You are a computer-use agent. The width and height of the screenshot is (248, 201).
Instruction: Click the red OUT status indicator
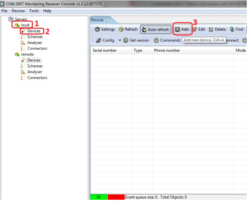pyautogui.click(x=116, y=197)
